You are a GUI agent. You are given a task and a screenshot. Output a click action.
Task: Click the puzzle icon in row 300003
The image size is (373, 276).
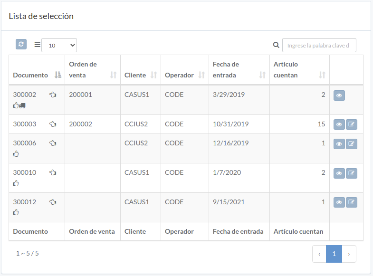point(53,124)
